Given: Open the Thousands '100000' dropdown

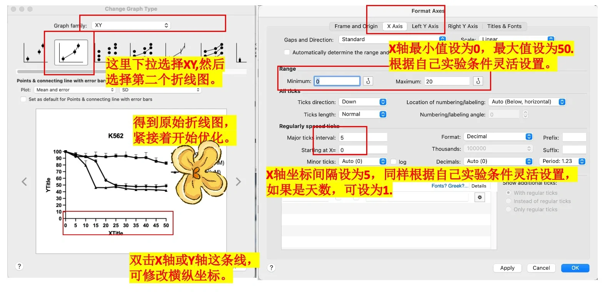Looking at the screenshot, I should [498, 149].
